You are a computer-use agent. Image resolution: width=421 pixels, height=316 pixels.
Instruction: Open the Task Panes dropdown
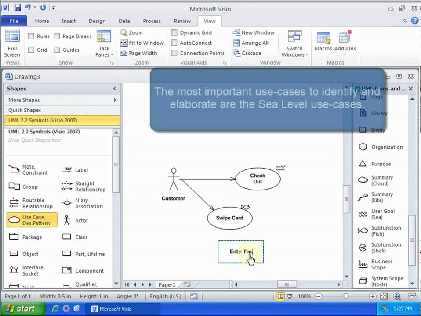tap(104, 44)
